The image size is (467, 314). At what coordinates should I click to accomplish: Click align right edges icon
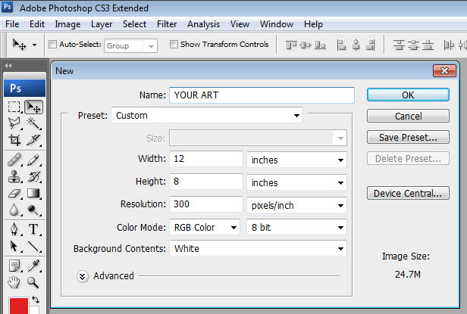click(x=370, y=45)
